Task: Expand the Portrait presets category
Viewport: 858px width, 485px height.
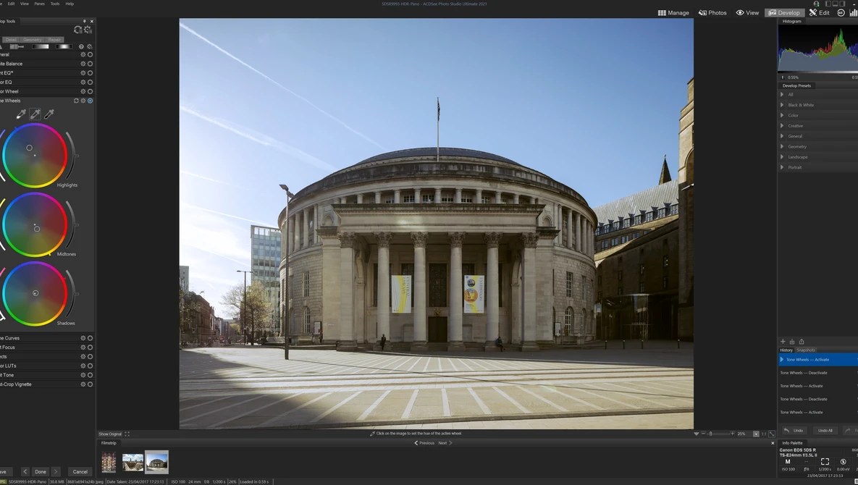Action: click(x=782, y=167)
